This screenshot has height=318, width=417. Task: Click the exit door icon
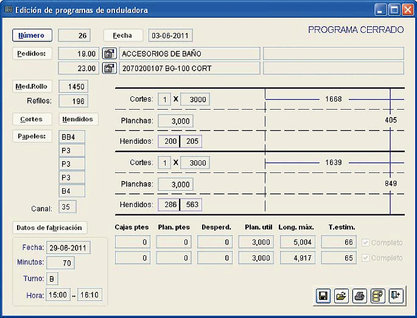point(396,295)
